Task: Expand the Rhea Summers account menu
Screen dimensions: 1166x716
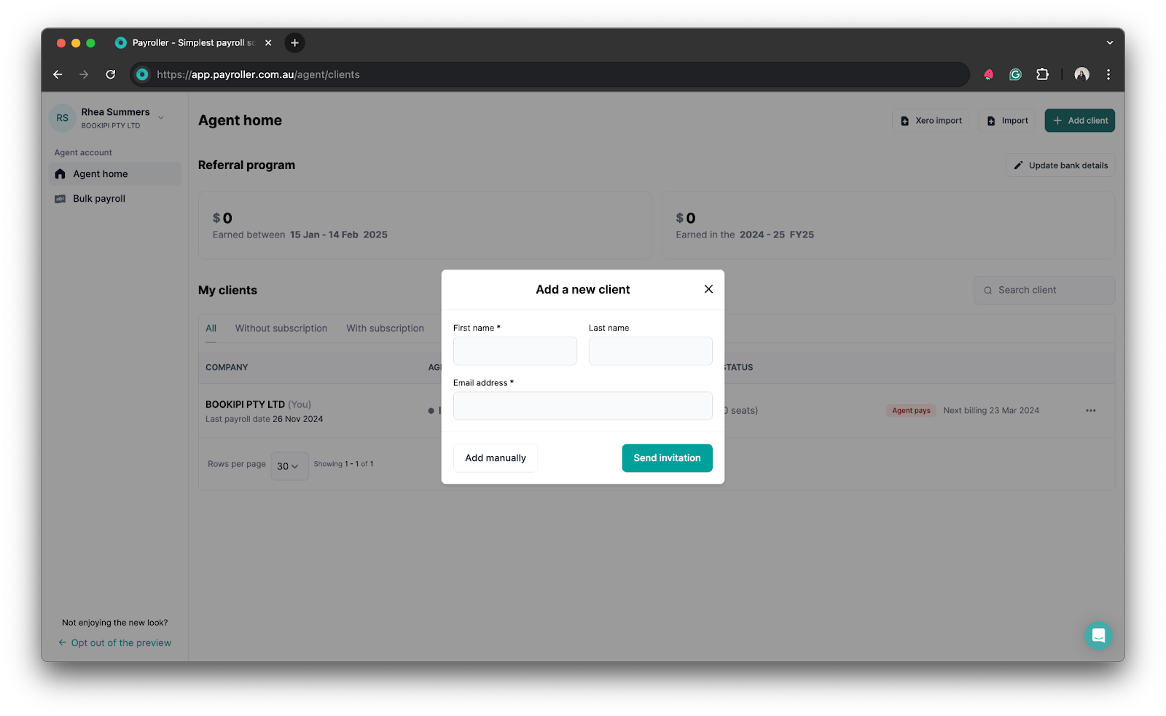Action: (160, 117)
